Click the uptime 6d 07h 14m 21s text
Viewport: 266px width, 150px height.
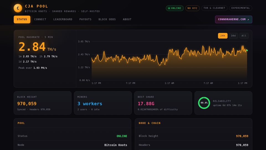(227, 105)
